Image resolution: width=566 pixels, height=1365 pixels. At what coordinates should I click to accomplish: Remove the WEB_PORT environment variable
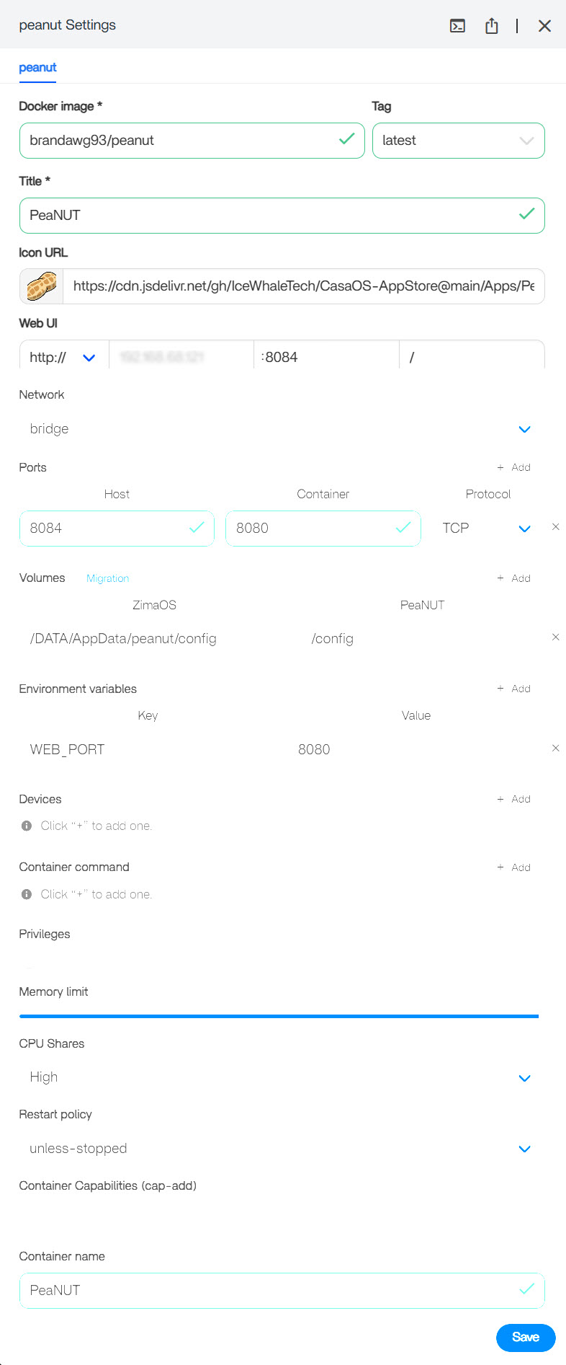click(x=555, y=748)
